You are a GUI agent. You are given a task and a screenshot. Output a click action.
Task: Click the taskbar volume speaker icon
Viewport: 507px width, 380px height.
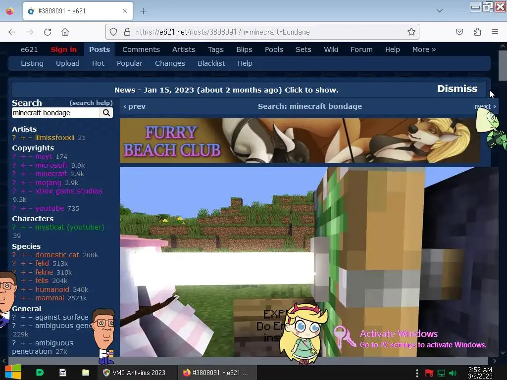453,373
